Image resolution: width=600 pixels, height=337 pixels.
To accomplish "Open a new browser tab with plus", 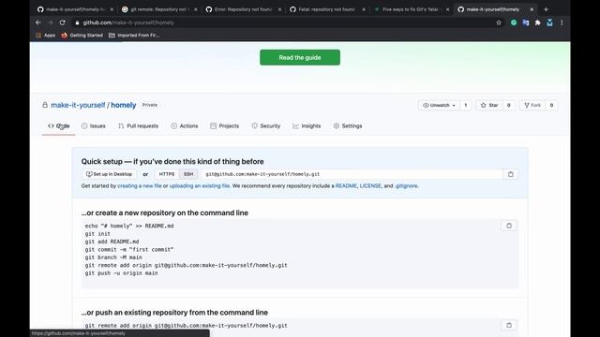I will 546,9.
